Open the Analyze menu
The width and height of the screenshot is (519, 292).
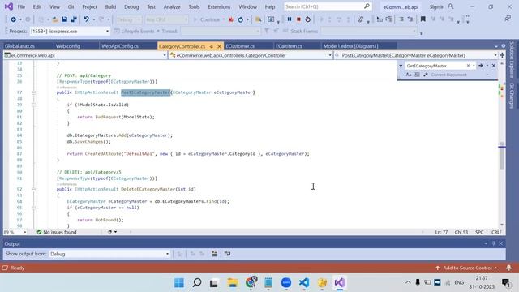tap(172, 6)
